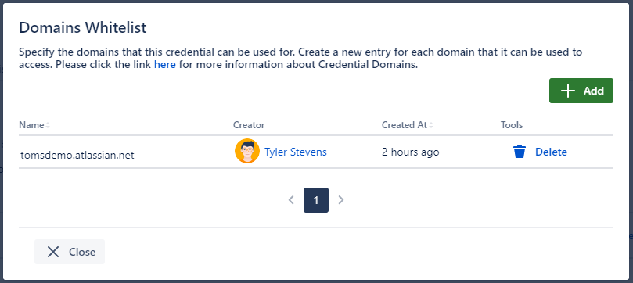Viewport: 633px width, 283px height.
Task: Click the Tools column header
Action: (x=512, y=125)
